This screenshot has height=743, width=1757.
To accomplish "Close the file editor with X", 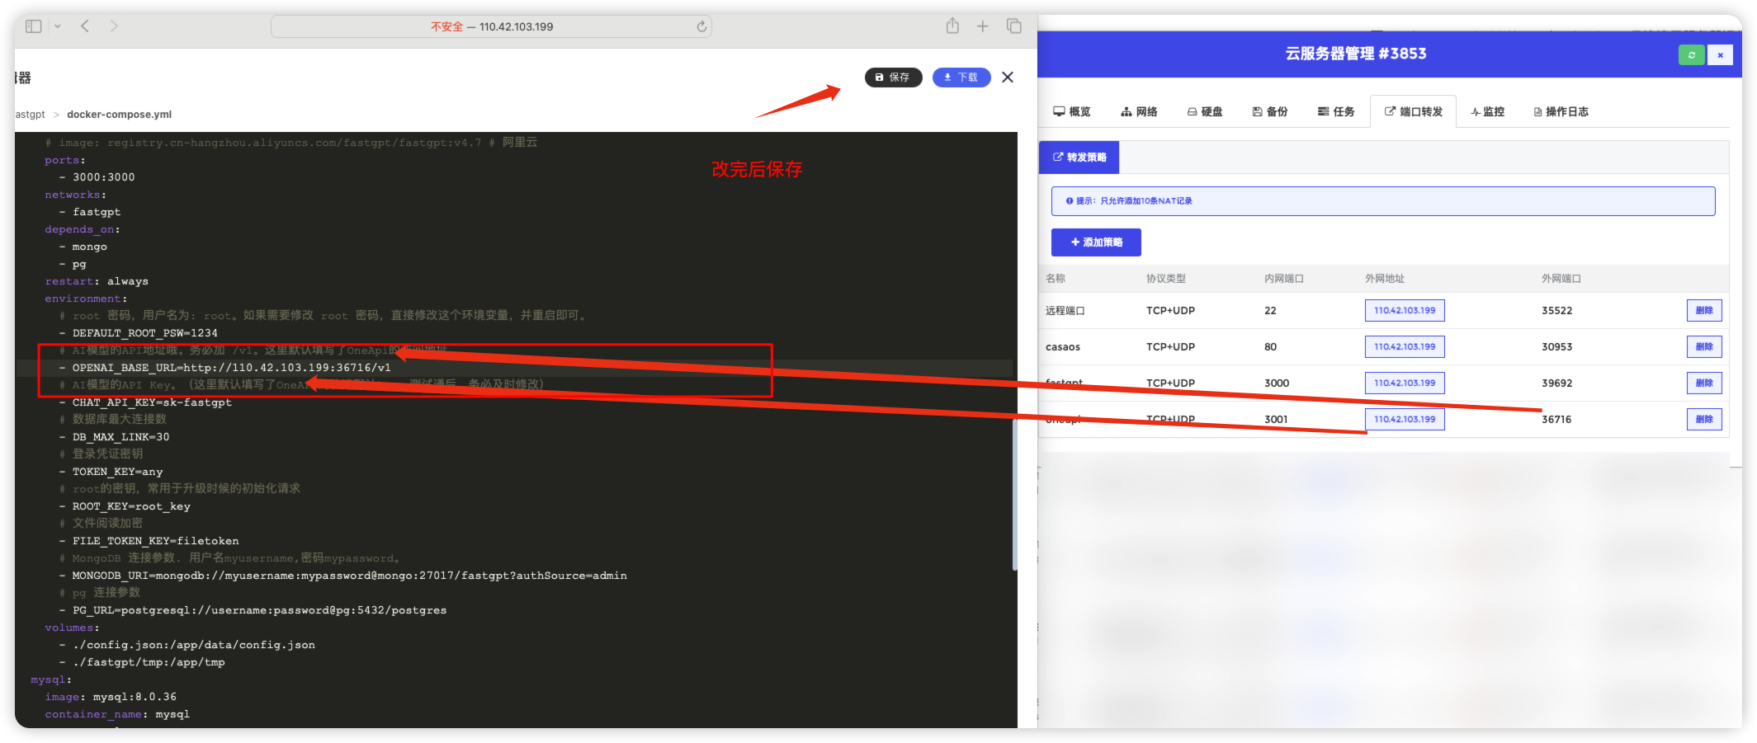I will (x=1008, y=77).
